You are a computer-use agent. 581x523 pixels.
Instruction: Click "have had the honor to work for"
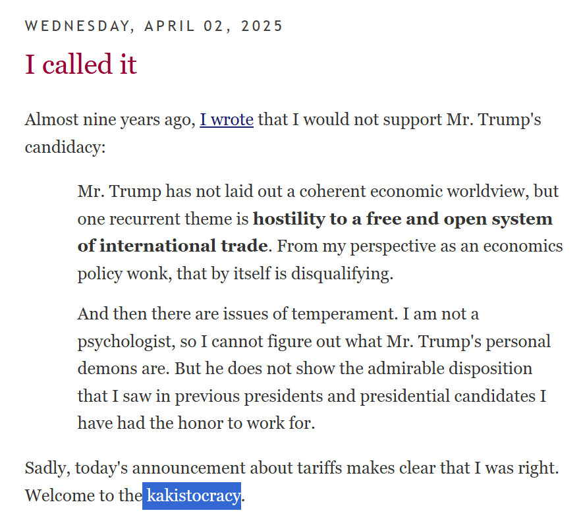[196, 423]
